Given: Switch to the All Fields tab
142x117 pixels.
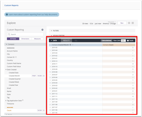Looking at the screenshot, I should tap(13, 39).
